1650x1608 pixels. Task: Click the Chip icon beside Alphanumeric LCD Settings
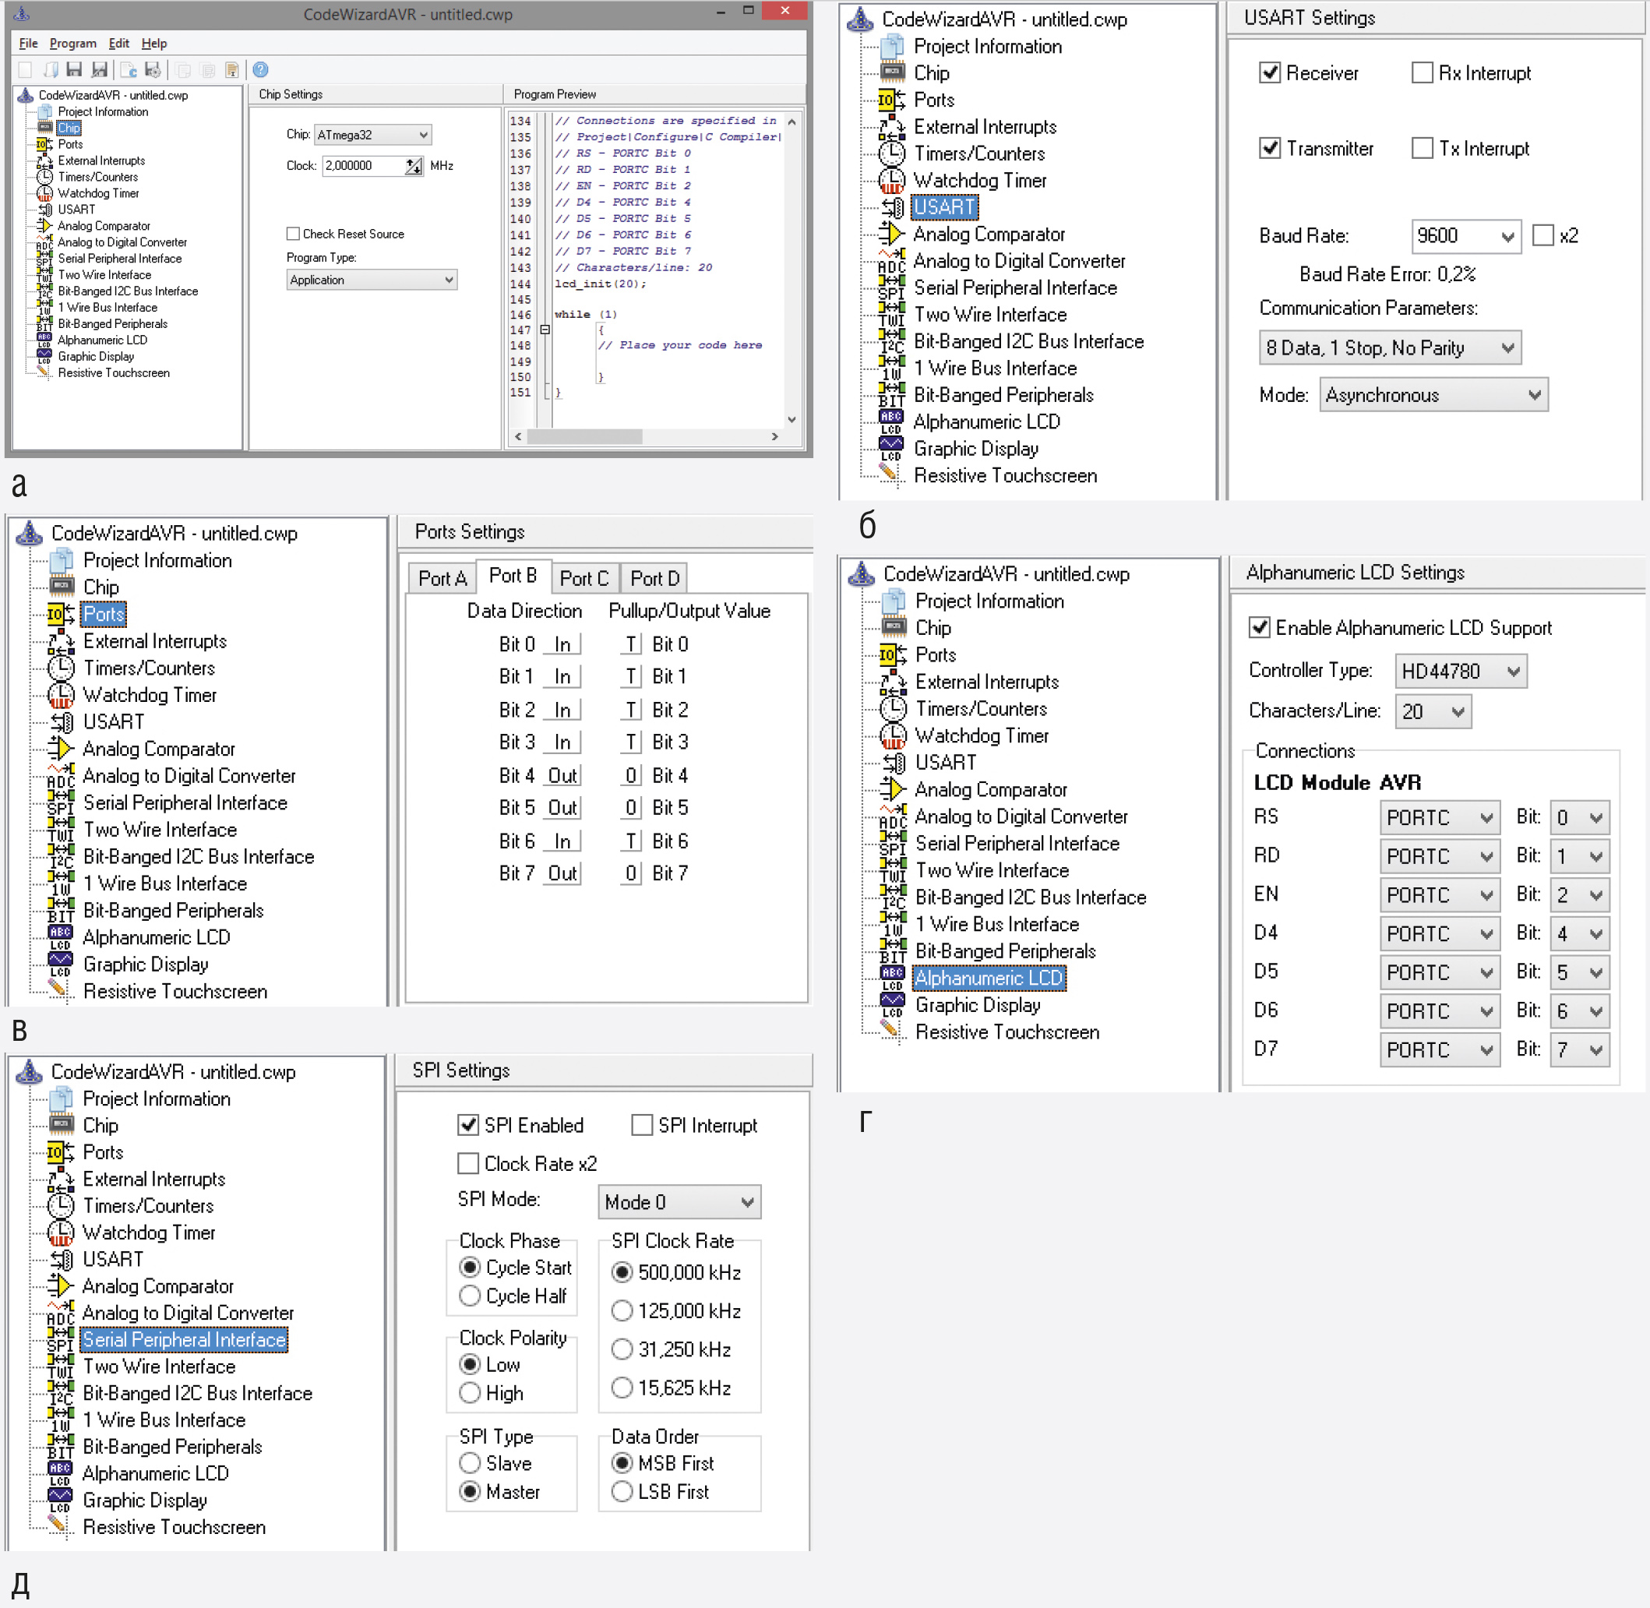tap(894, 627)
